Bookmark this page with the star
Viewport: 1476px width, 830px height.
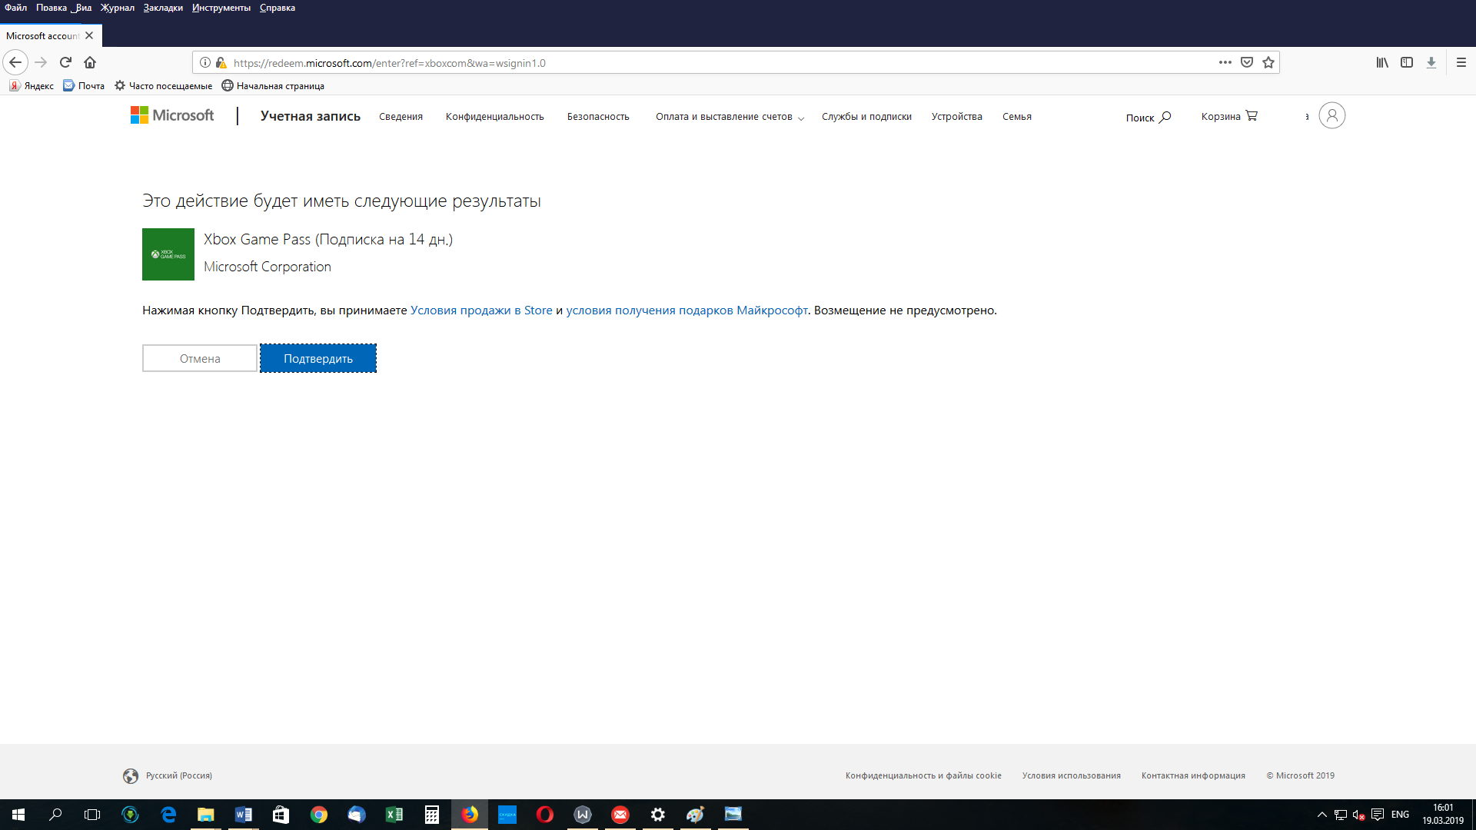point(1268,62)
